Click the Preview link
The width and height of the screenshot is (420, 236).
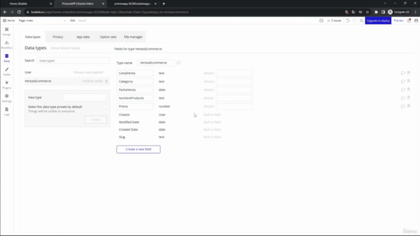(398, 20)
